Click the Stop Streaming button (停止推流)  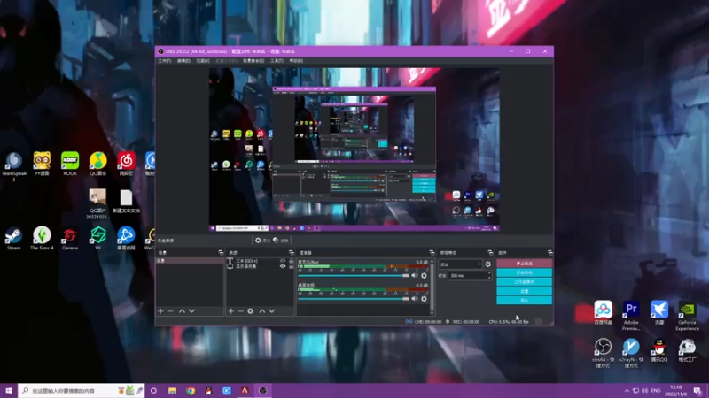tap(524, 263)
